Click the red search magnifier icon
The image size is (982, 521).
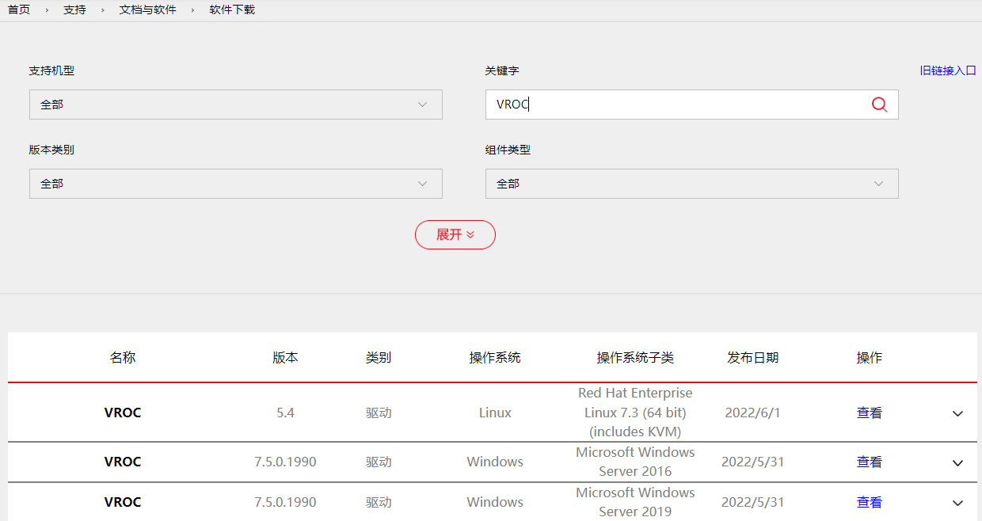click(x=879, y=105)
